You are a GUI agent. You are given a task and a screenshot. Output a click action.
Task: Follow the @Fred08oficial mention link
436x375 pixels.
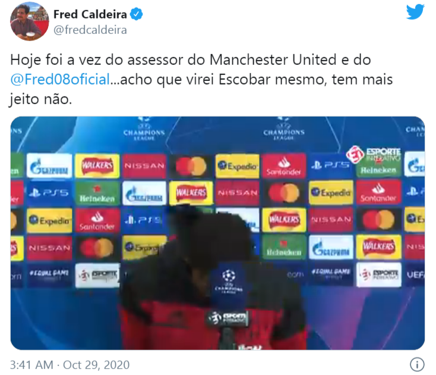(61, 80)
